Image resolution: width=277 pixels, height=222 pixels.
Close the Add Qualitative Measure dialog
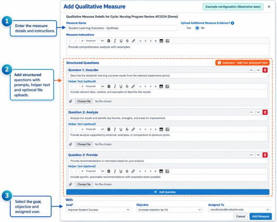tap(269, 7)
